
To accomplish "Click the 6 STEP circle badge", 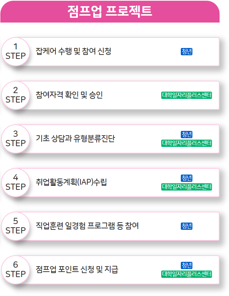I will point(16,270).
